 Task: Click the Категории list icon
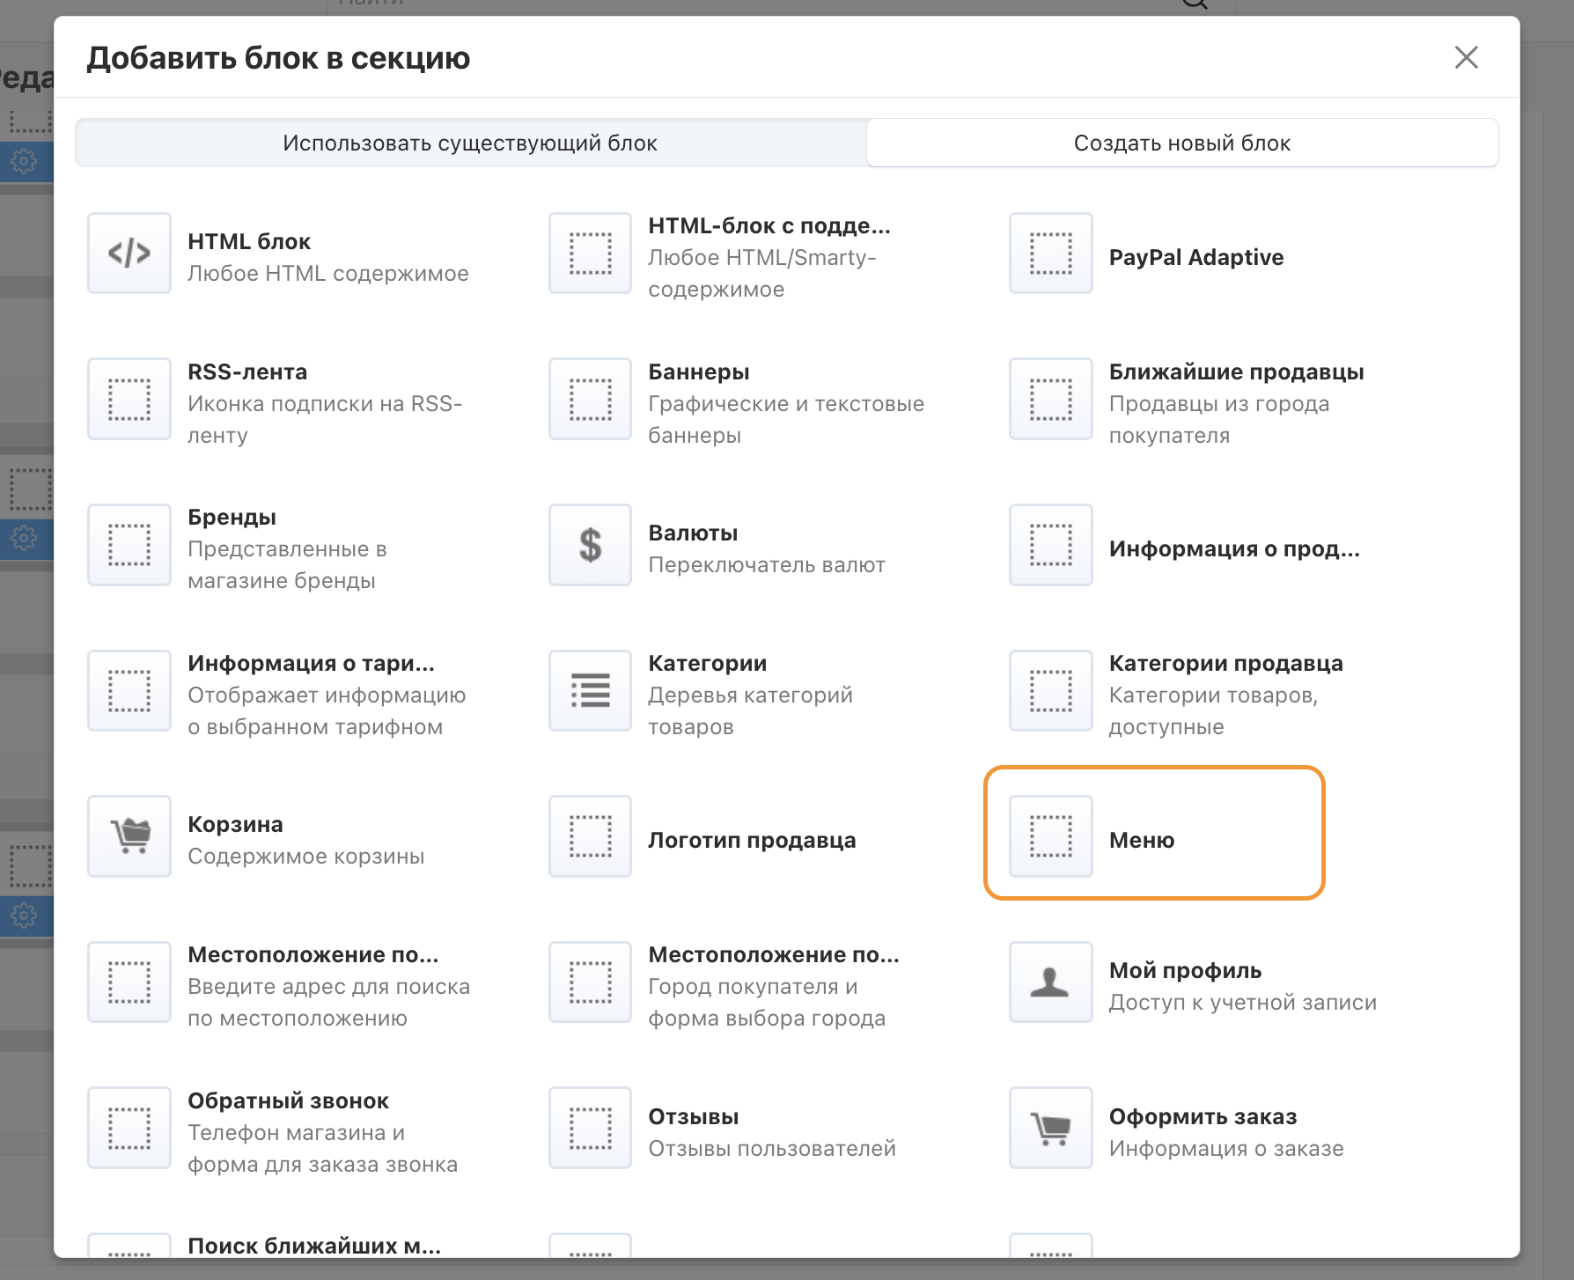pos(590,691)
